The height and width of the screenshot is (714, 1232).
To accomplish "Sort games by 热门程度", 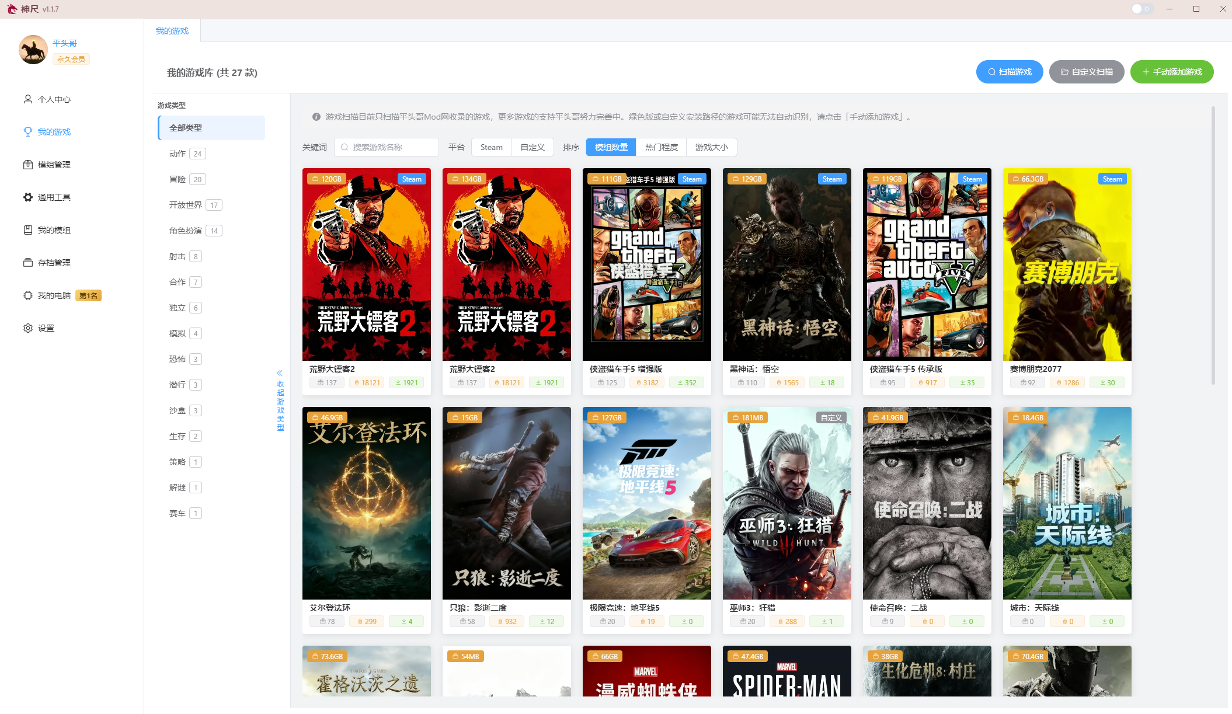I will (x=662, y=147).
